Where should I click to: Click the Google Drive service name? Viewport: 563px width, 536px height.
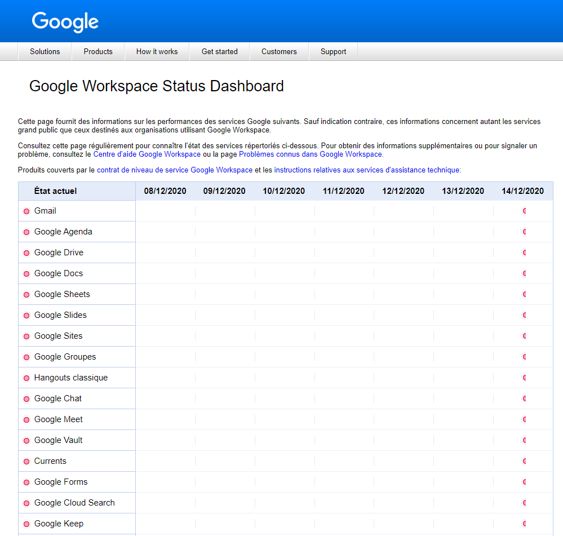pyautogui.click(x=59, y=253)
